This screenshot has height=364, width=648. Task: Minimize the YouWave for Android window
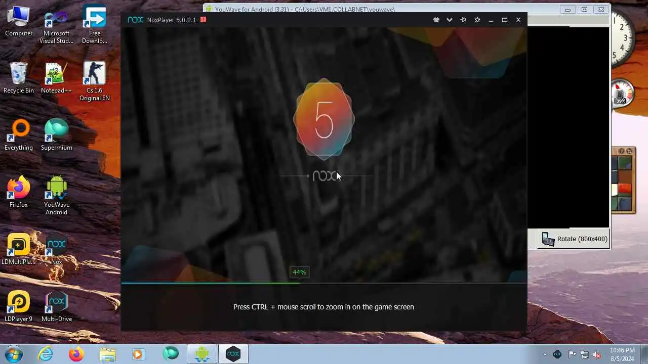(x=568, y=10)
